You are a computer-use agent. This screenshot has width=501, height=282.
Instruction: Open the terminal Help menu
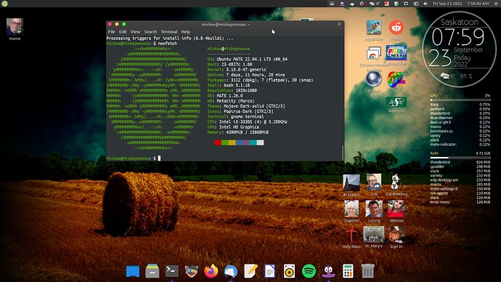click(x=186, y=32)
